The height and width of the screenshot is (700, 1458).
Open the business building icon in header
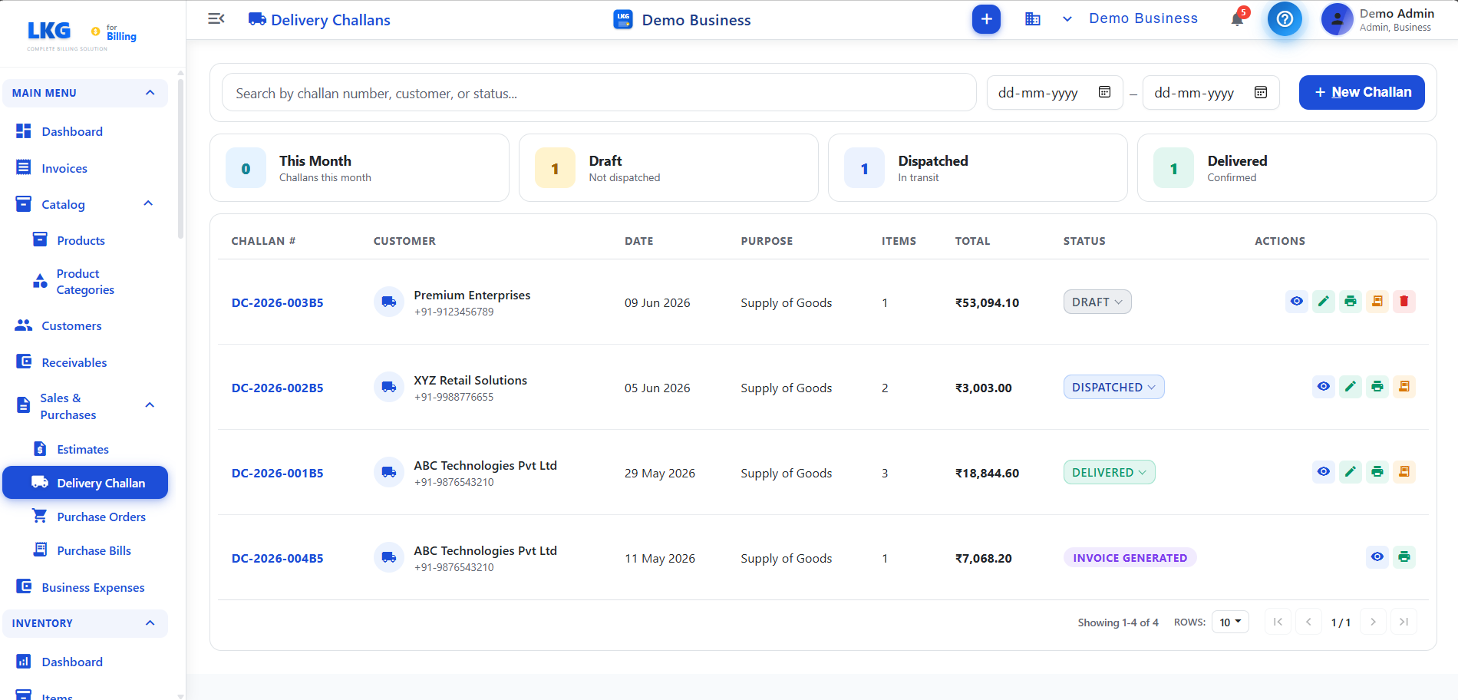1033,19
